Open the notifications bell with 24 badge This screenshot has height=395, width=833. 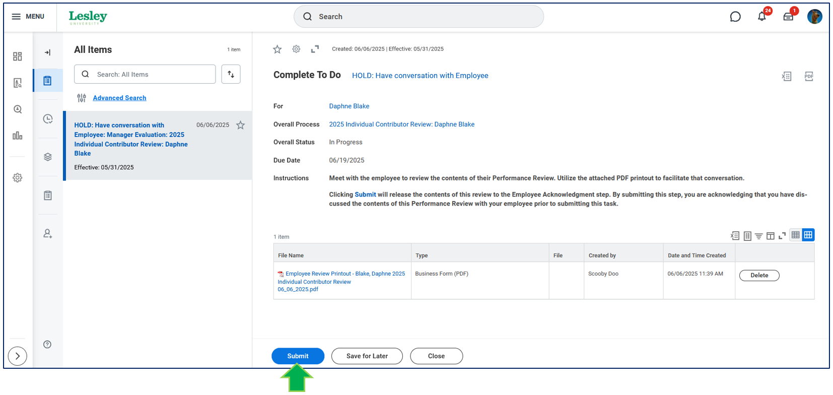click(x=762, y=17)
